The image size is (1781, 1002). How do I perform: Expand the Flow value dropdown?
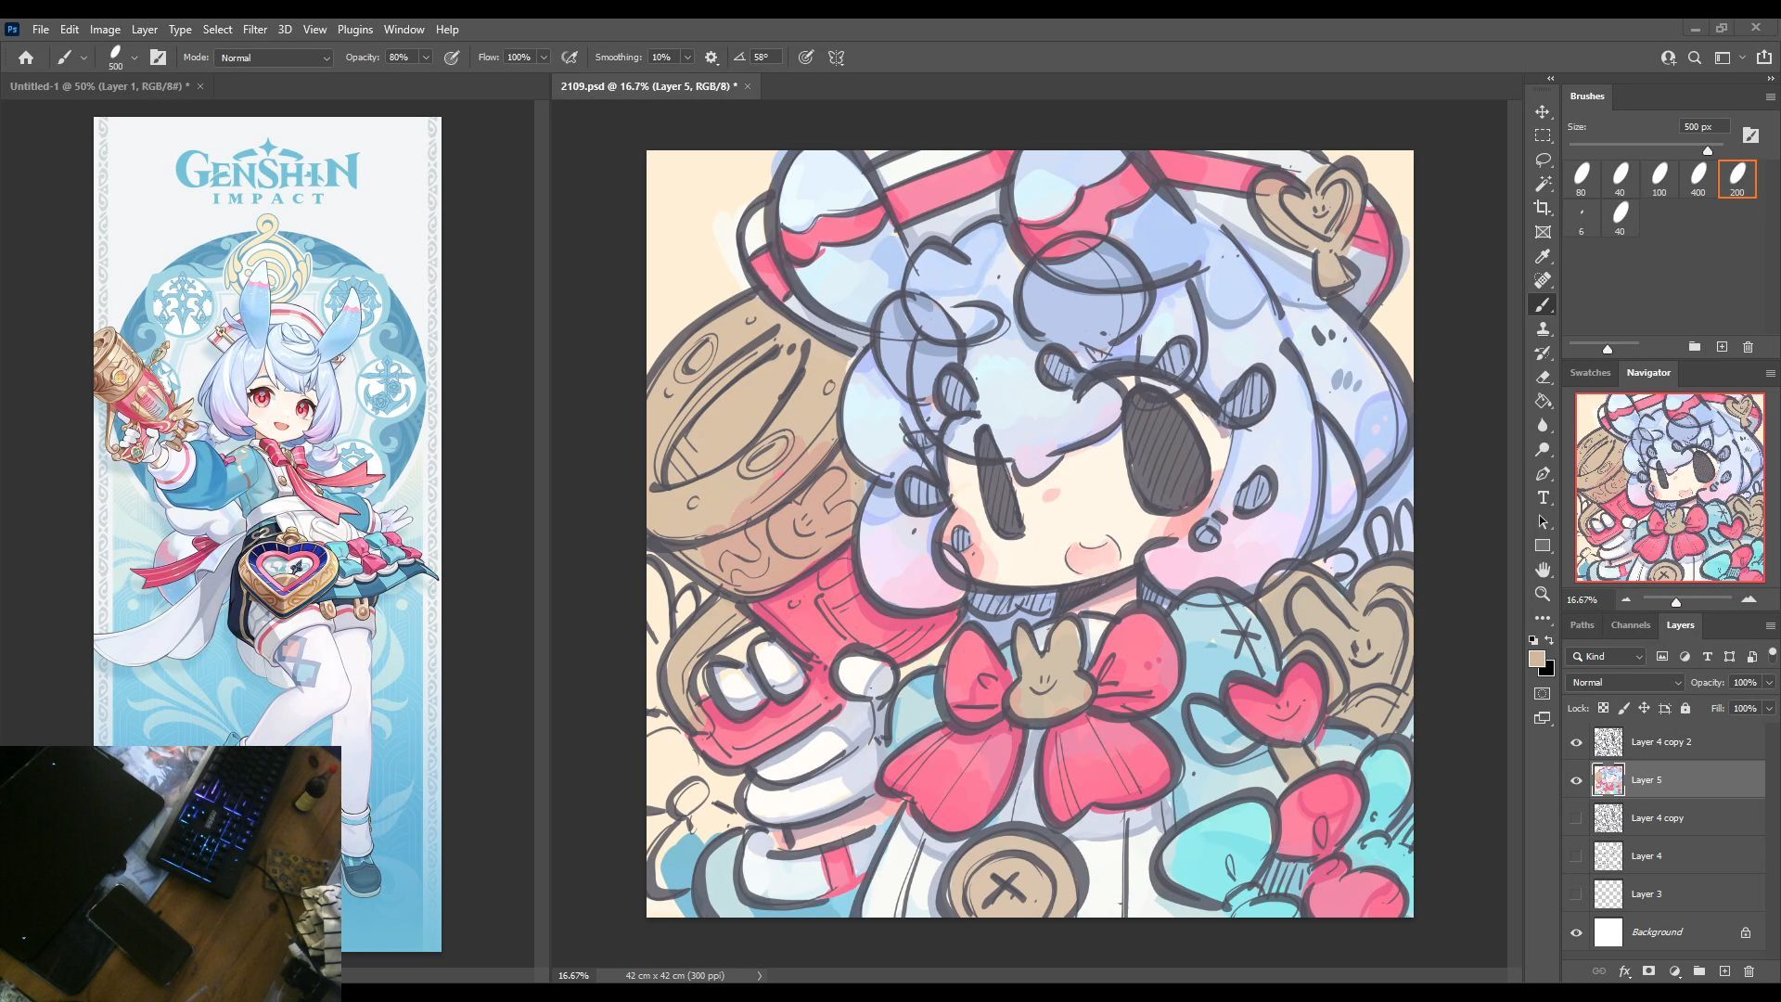(544, 58)
